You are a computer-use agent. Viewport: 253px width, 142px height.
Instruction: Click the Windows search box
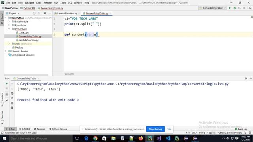[40, 138]
